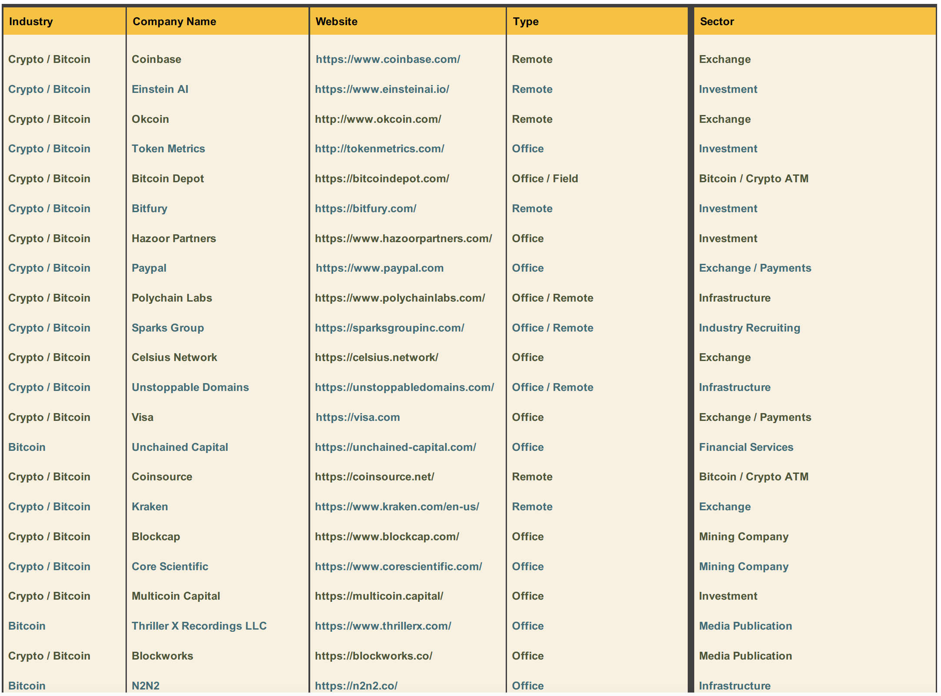Viewport: 941px width, 696px height.
Task: Visit http://www.okcoin.com/ website link
Action: pyautogui.click(x=378, y=119)
